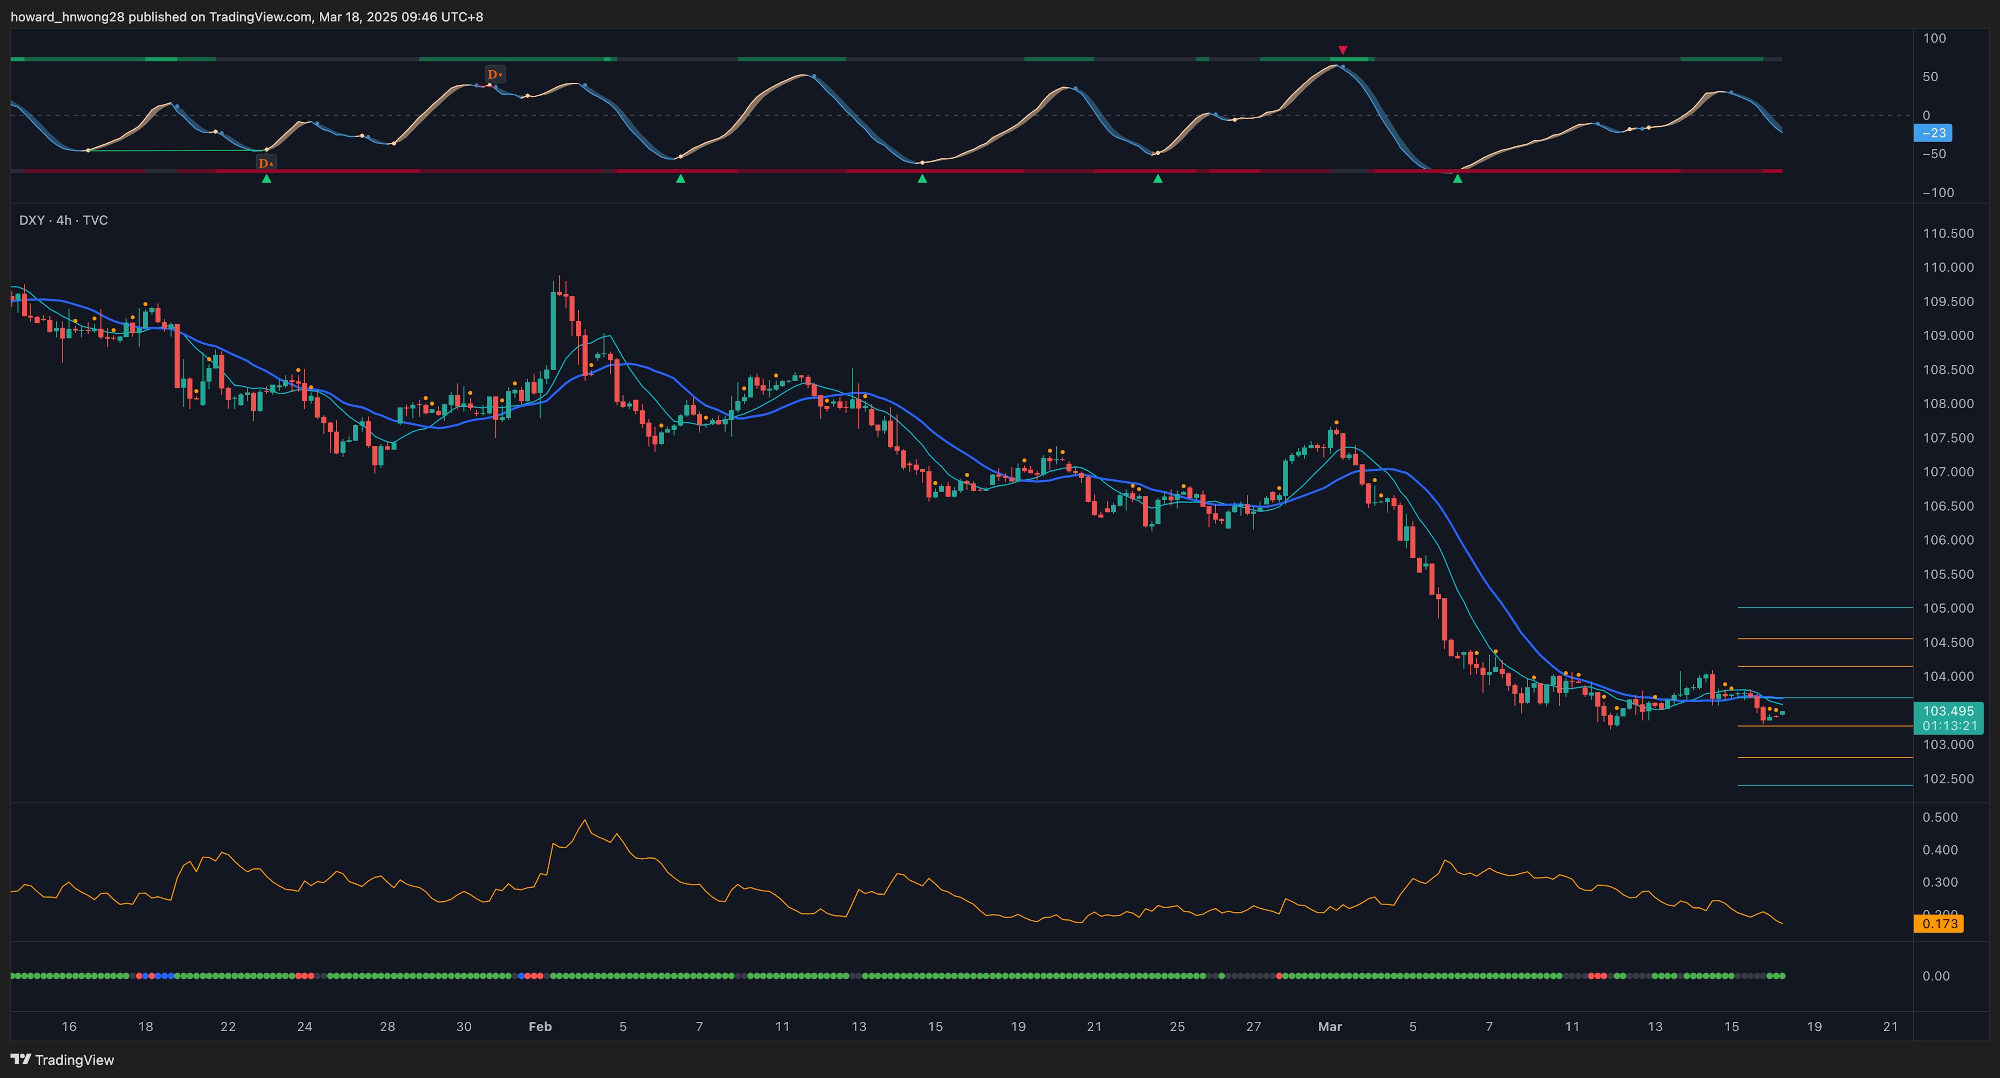Click price axis label 106.500
This screenshot has height=1078, width=2000.
[1948, 506]
